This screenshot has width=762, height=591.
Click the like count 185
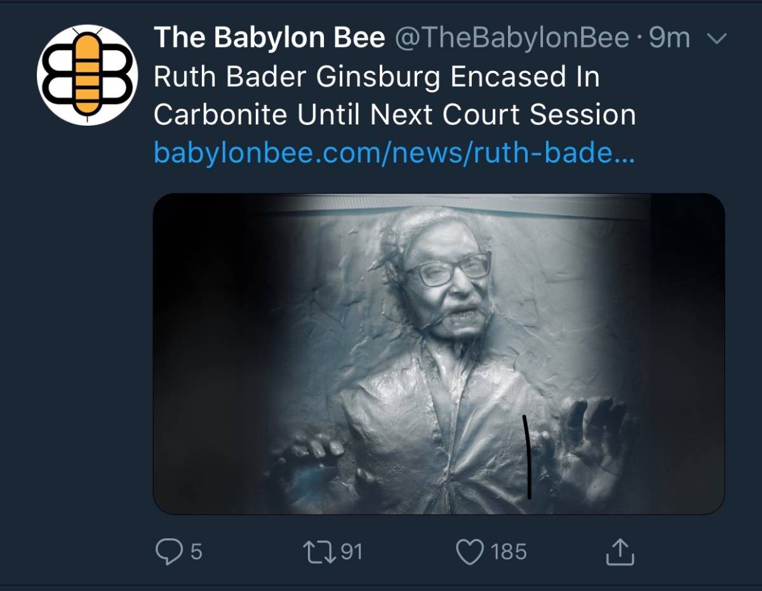[x=509, y=552]
